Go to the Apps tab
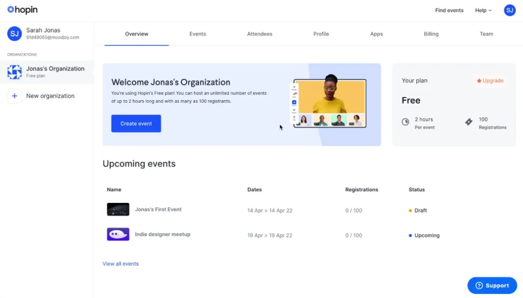 [376, 34]
